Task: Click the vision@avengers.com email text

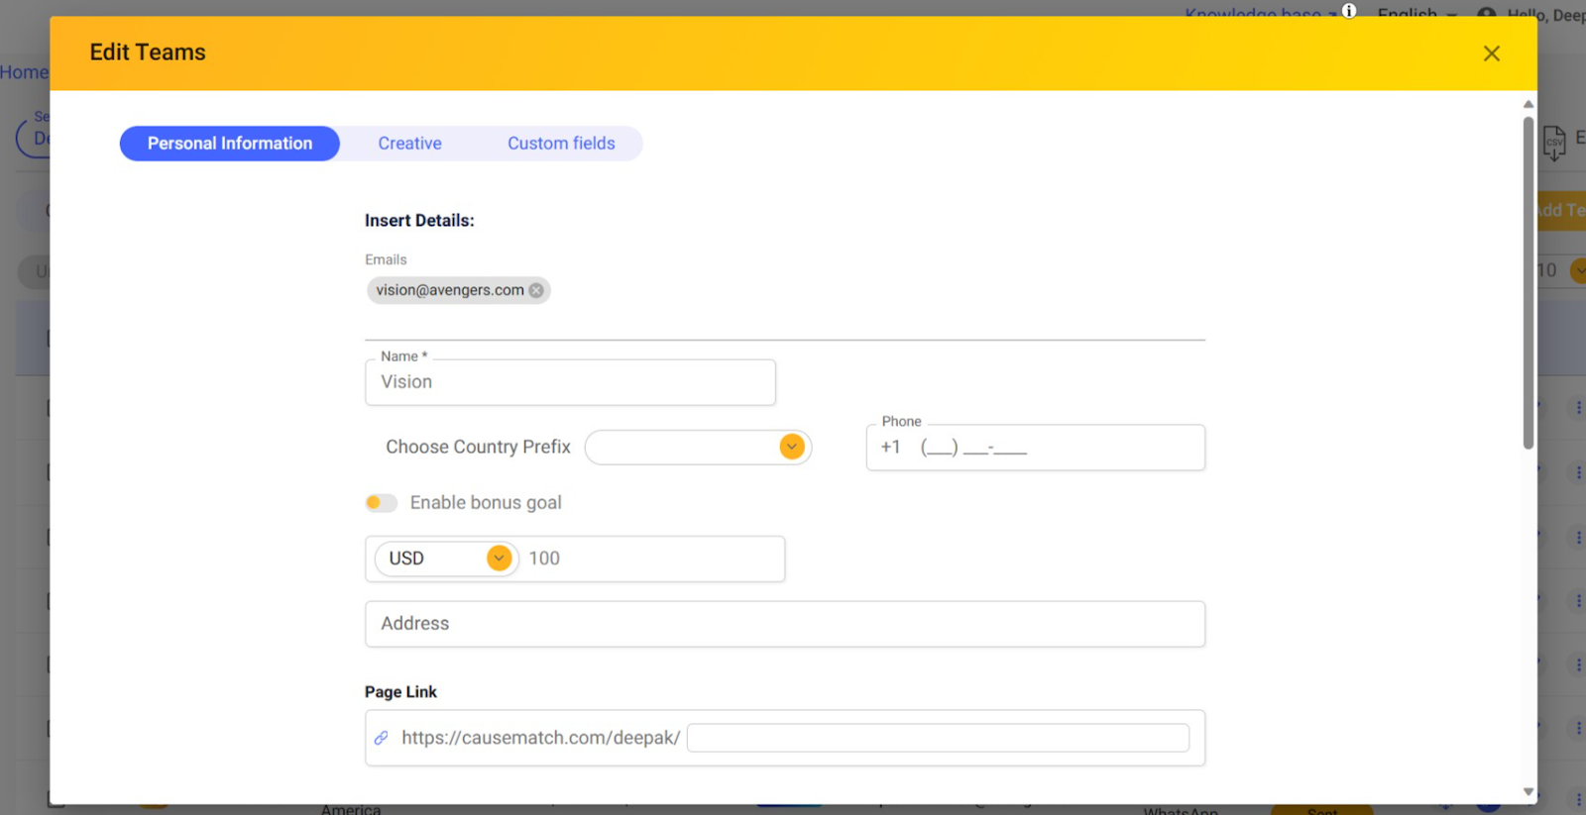Action: (449, 290)
